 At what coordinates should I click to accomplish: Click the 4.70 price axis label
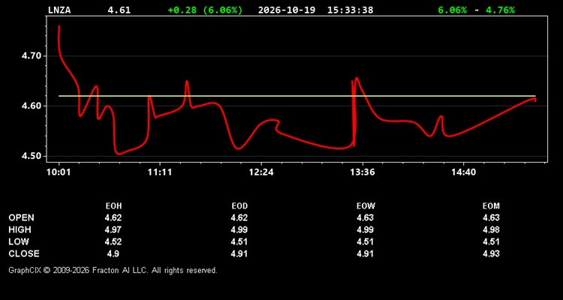[x=32, y=56]
